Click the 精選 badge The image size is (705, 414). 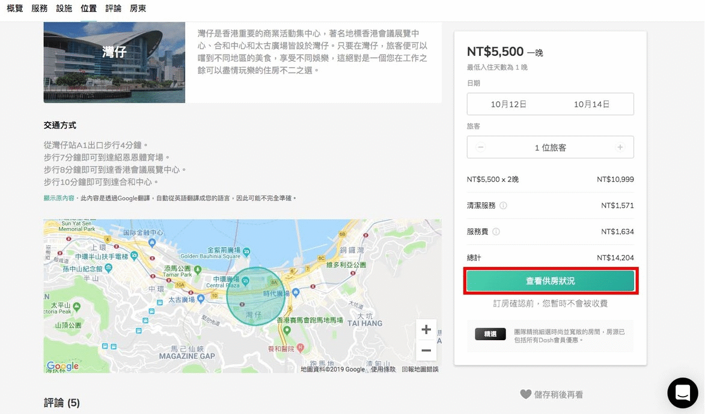(490, 334)
